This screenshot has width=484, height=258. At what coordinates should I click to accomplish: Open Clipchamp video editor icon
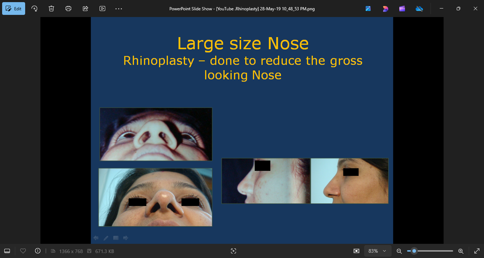402,9
